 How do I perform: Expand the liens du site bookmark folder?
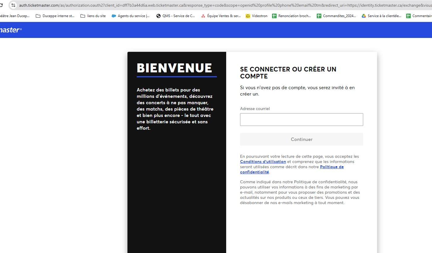[x=93, y=16]
